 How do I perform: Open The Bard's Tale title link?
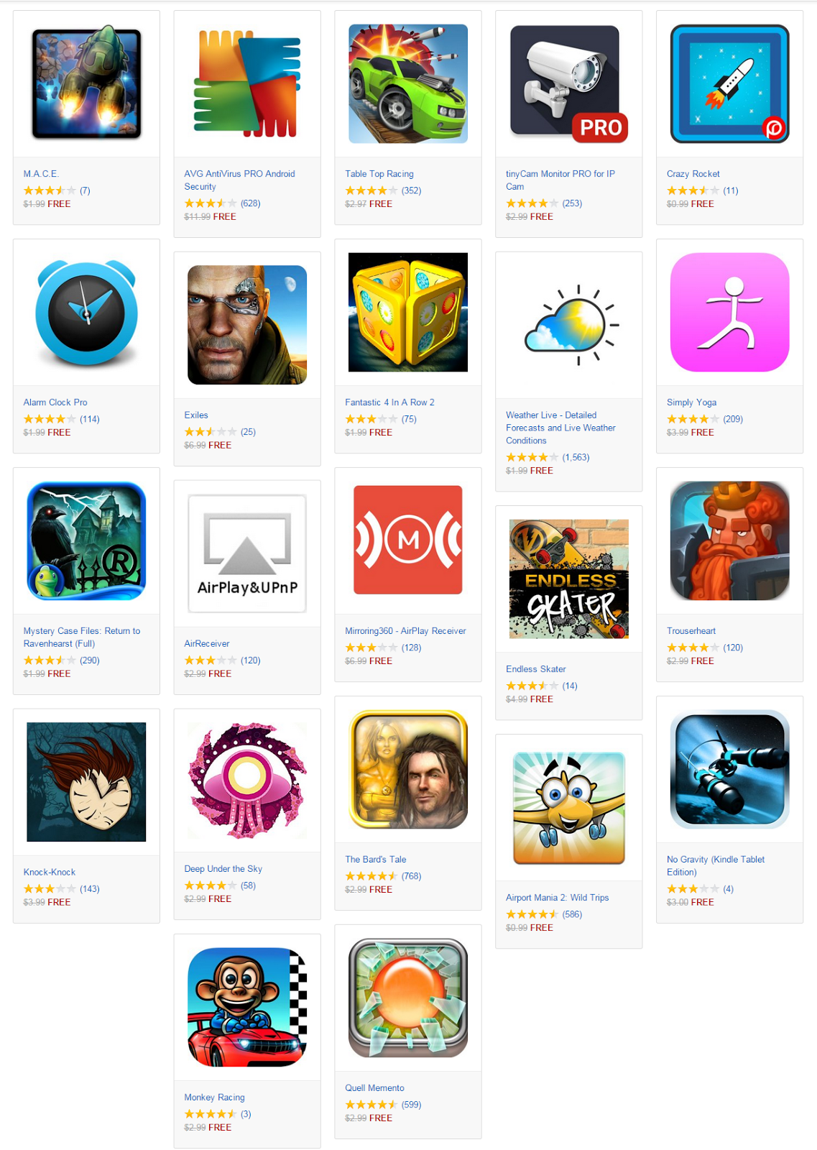(x=376, y=860)
